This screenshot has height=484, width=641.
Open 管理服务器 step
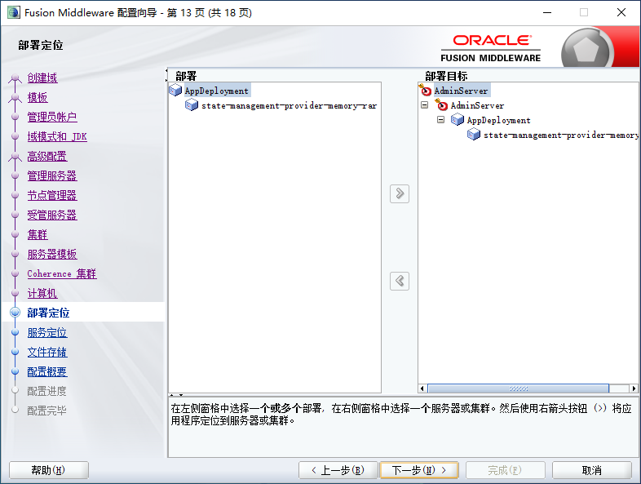pyautogui.click(x=52, y=176)
